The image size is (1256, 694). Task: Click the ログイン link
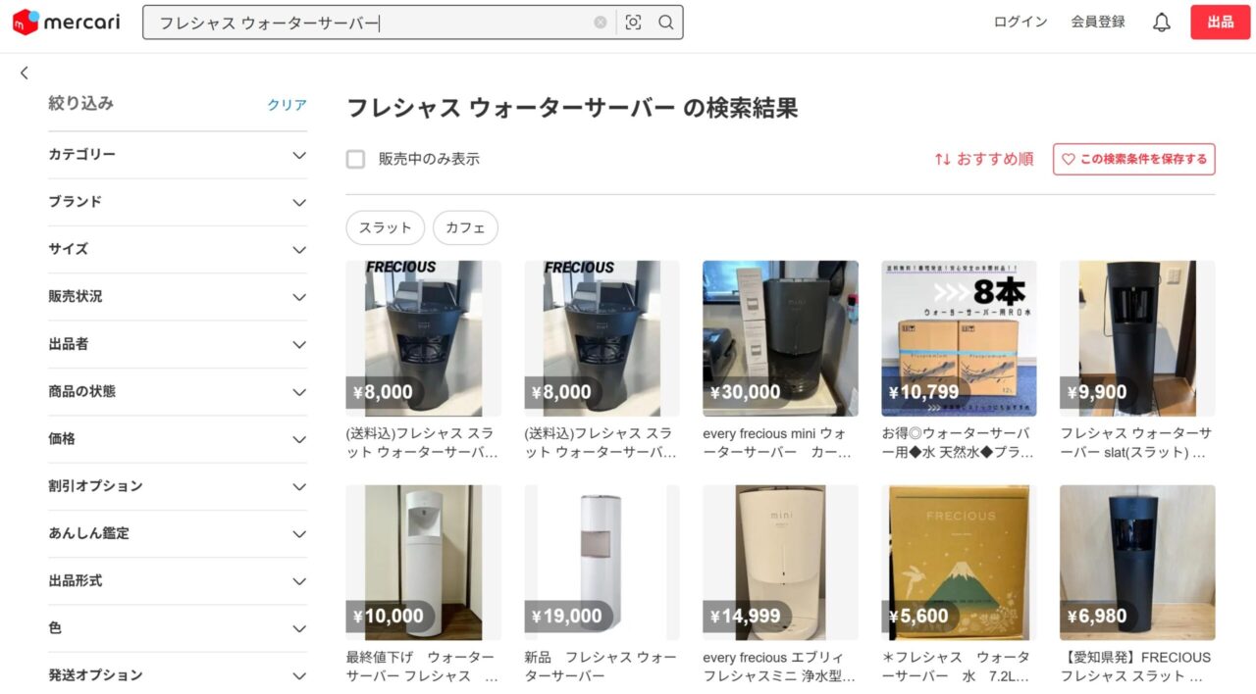pos(1020,22)
